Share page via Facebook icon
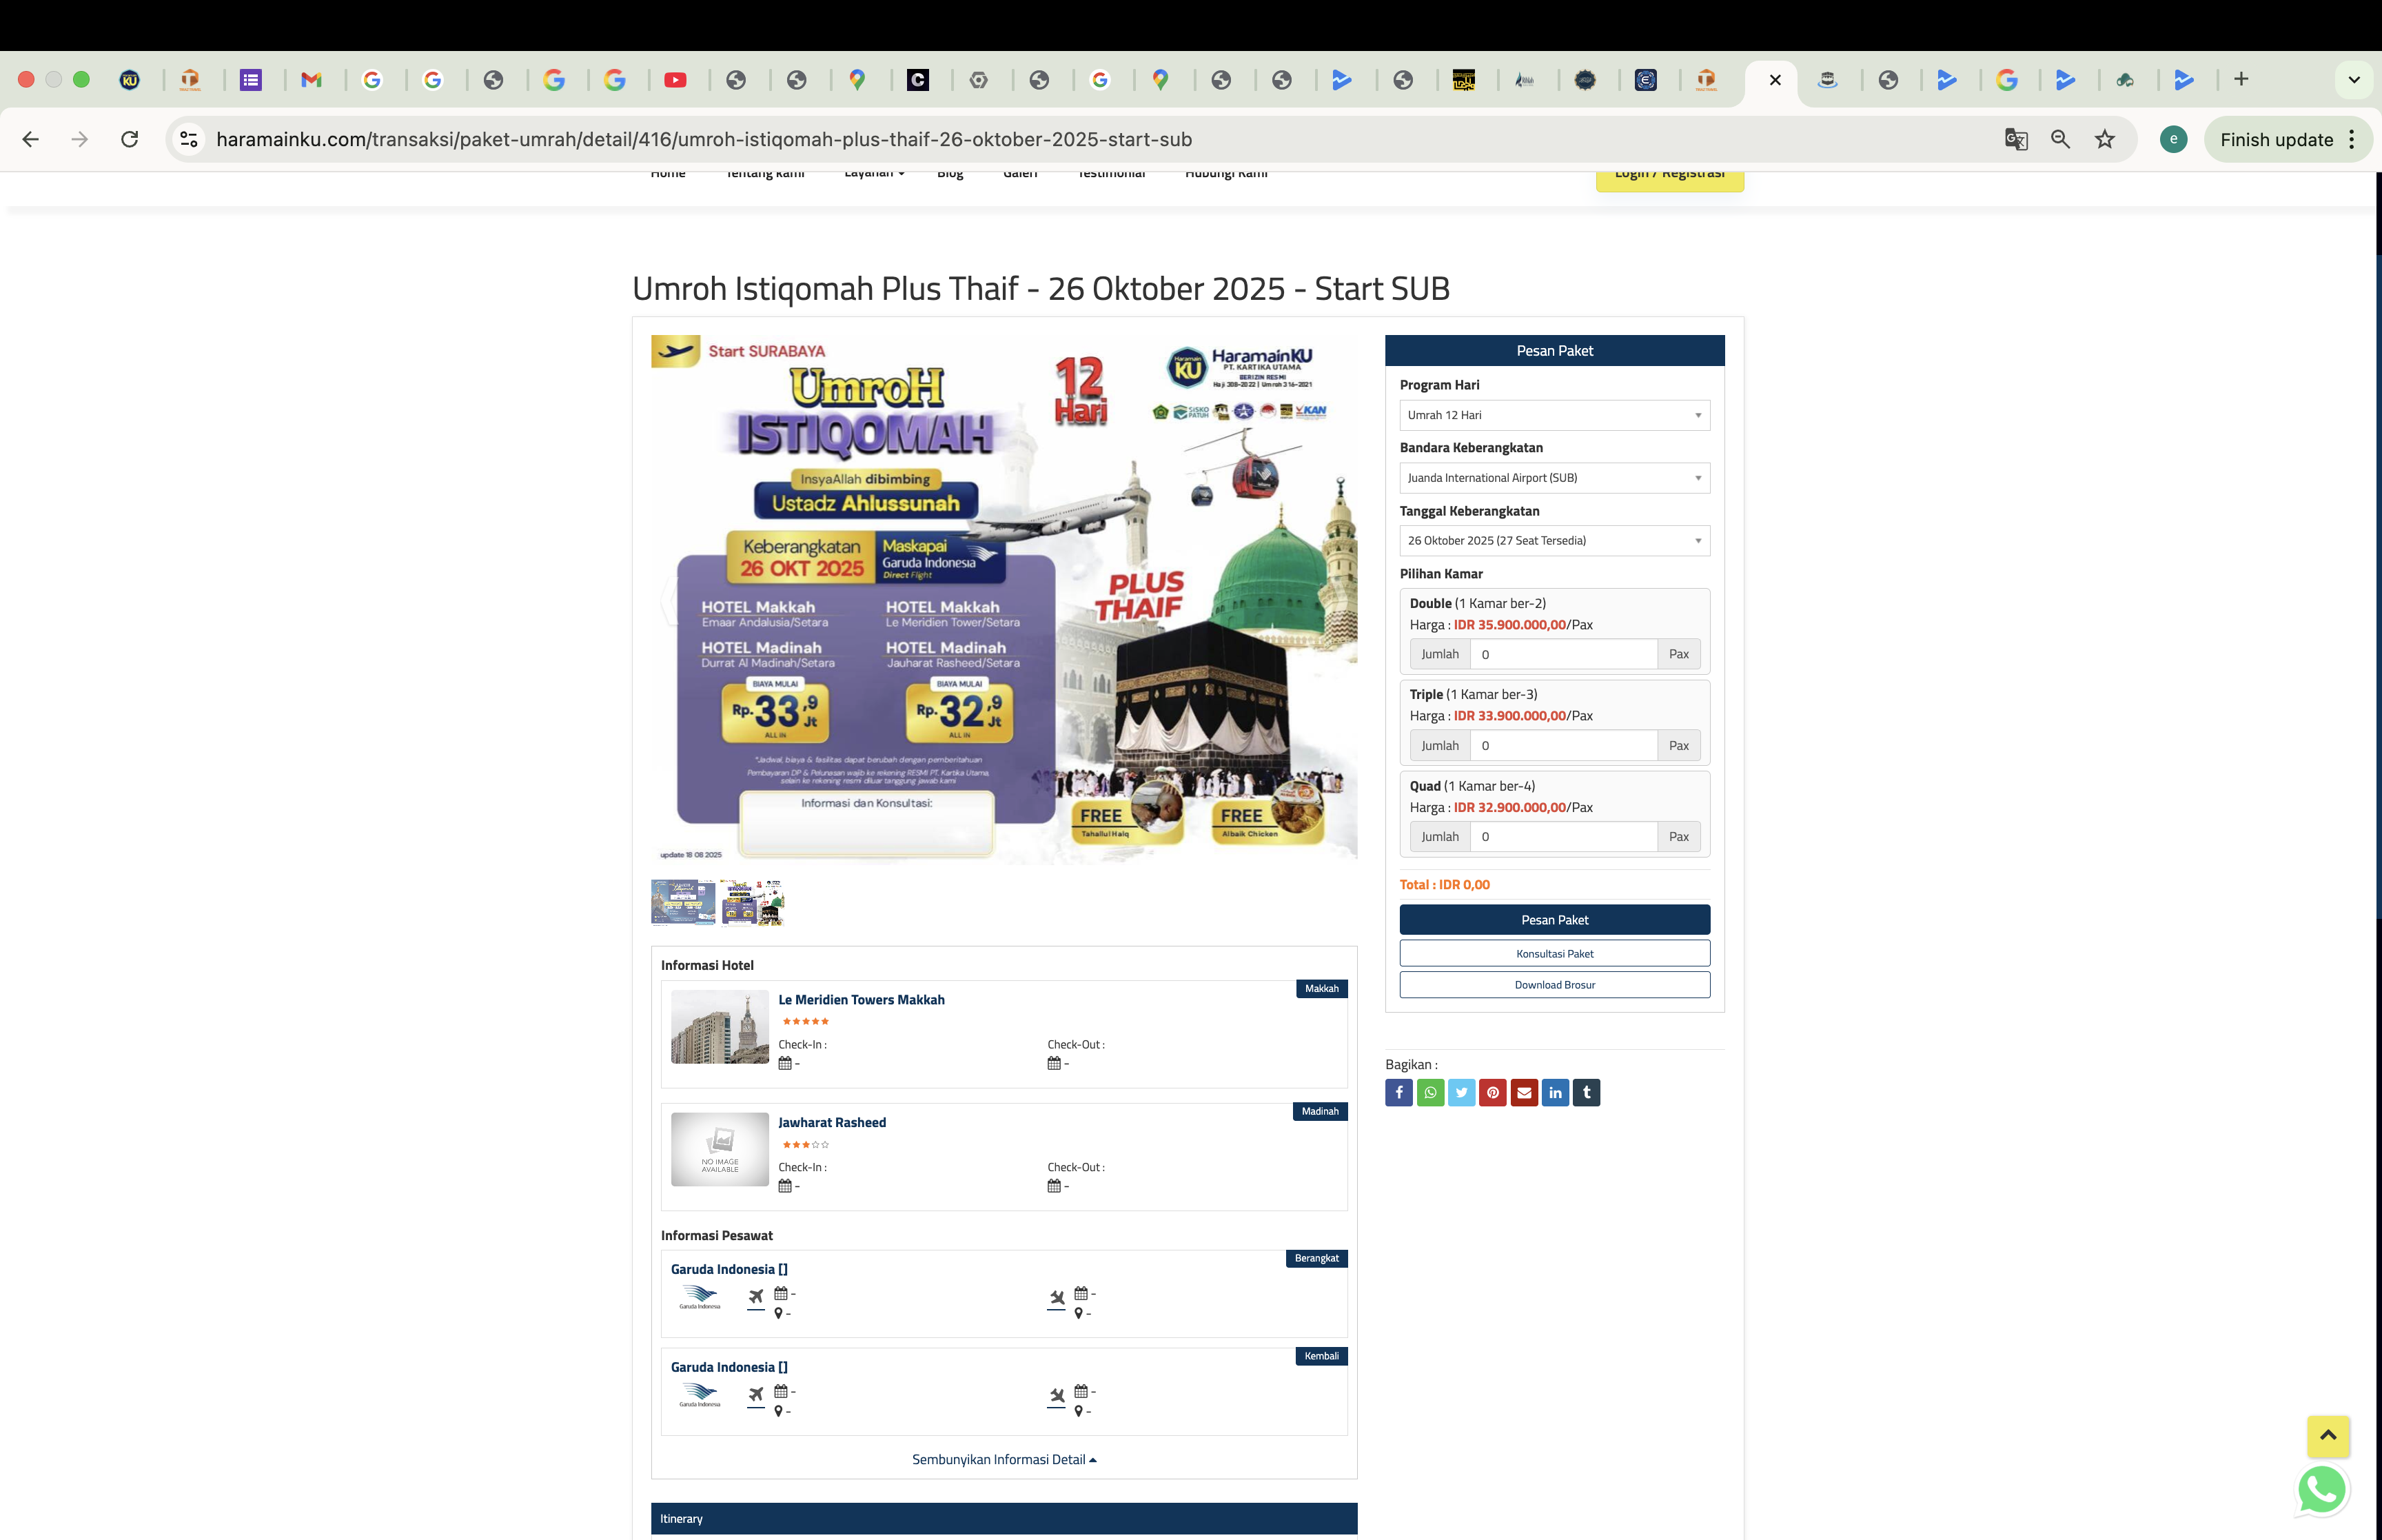The image size is (2382, 1540). [1398, 1092]
